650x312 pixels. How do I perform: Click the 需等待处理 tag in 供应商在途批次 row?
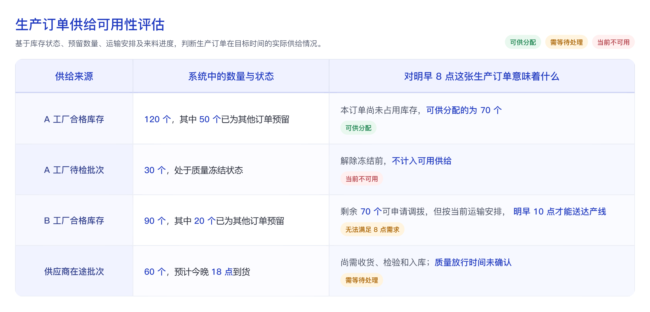(x=362, y=280)
